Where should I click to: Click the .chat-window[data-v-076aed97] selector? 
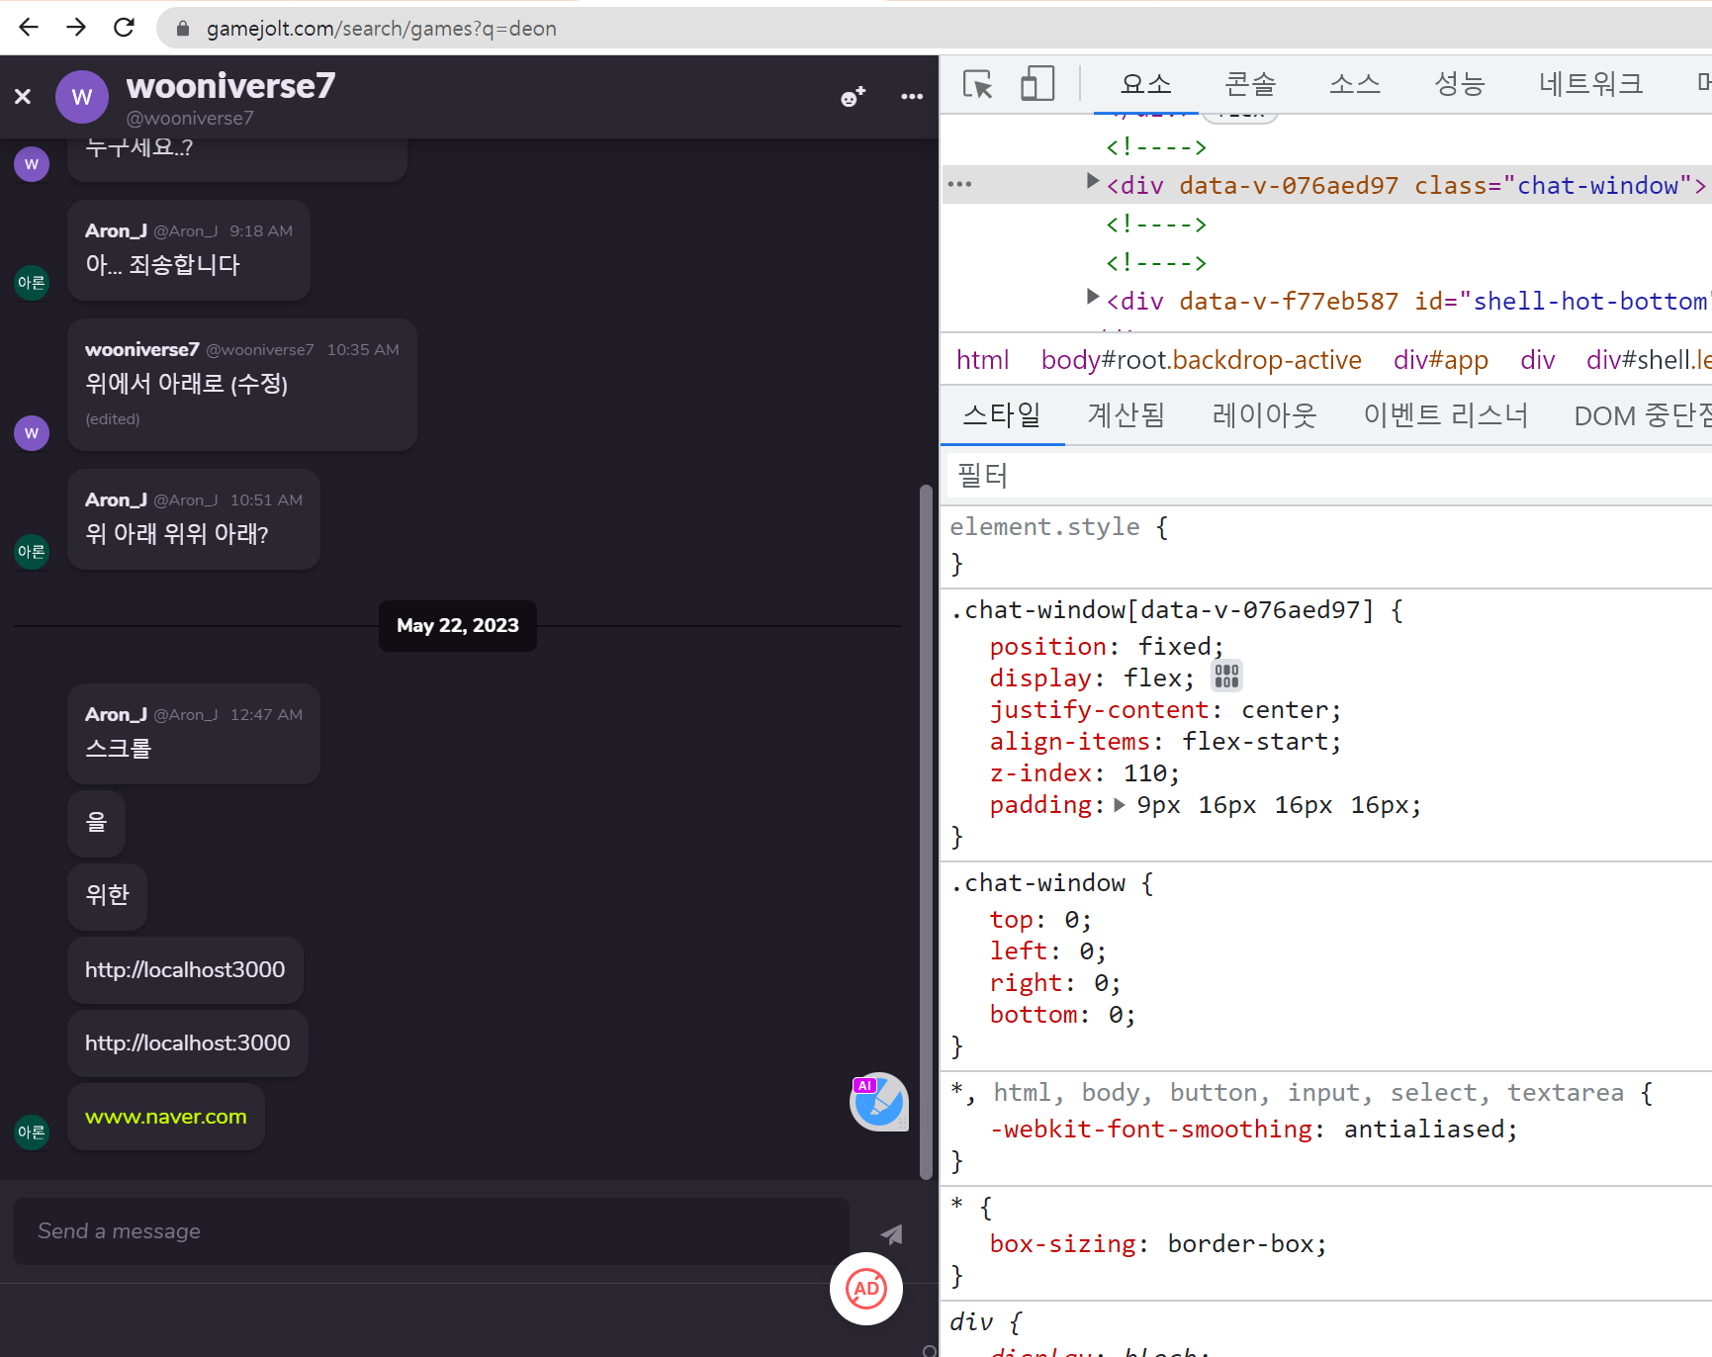coord(1163,610)
